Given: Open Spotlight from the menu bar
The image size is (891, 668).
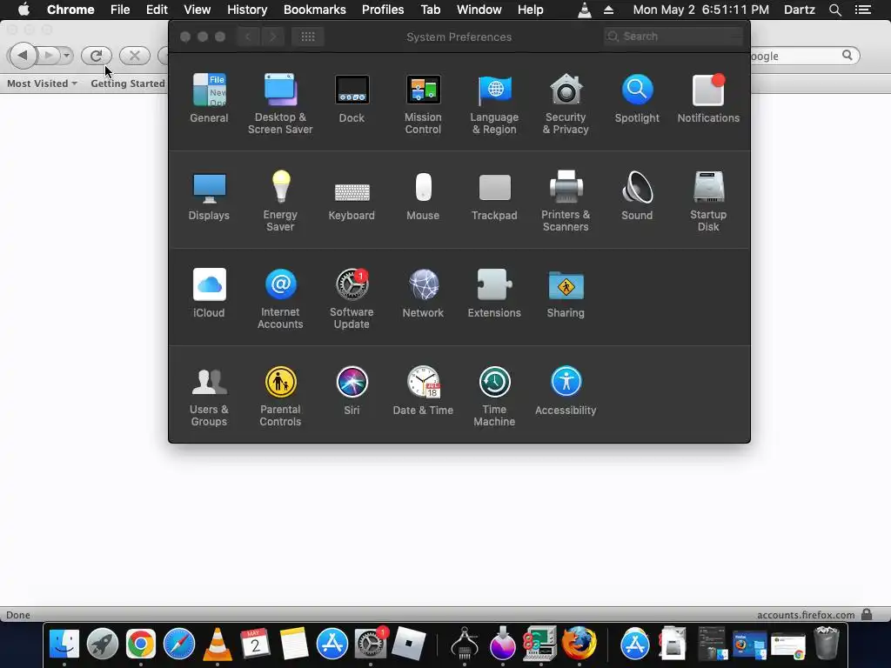Looking at the screenshot, I should (x=834, y=10).
